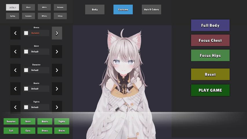Screen dimensions: 247x139
Task: Click the previous arrow for Dress
Action: click(x=15, y=33)
